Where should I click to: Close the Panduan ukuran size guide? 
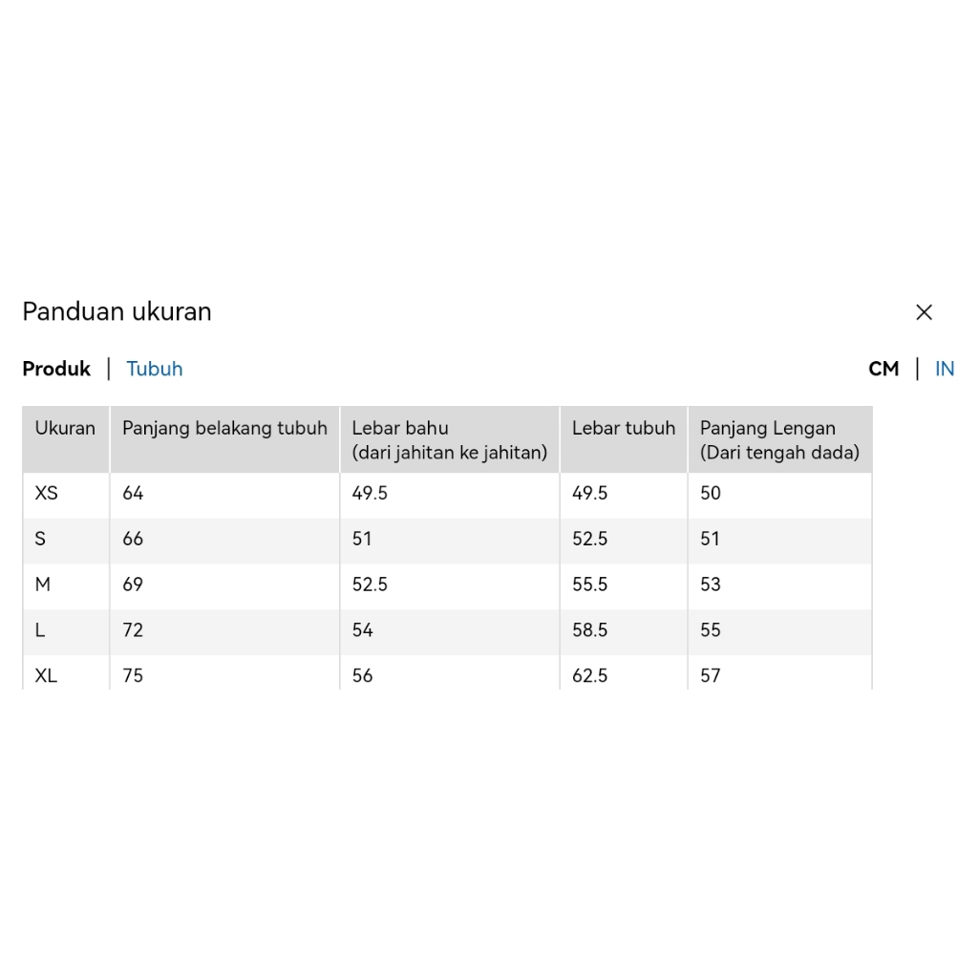924,312
